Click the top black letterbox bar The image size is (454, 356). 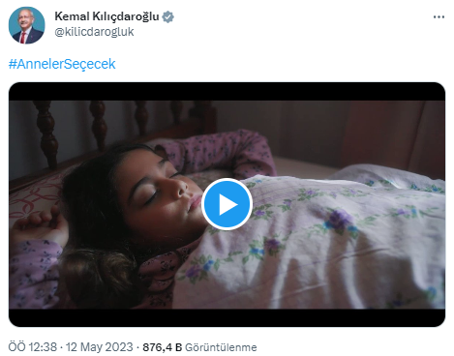tap(227, 92)
